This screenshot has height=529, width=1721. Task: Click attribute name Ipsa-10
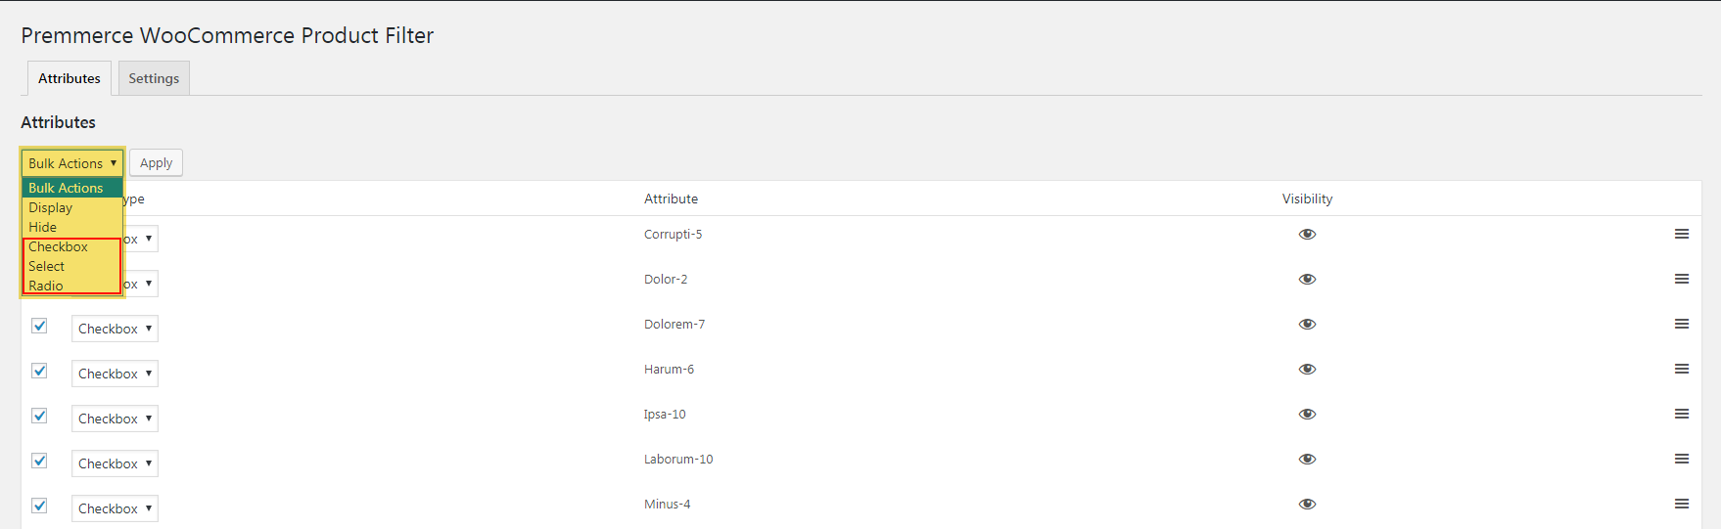[x=665, y=414]
